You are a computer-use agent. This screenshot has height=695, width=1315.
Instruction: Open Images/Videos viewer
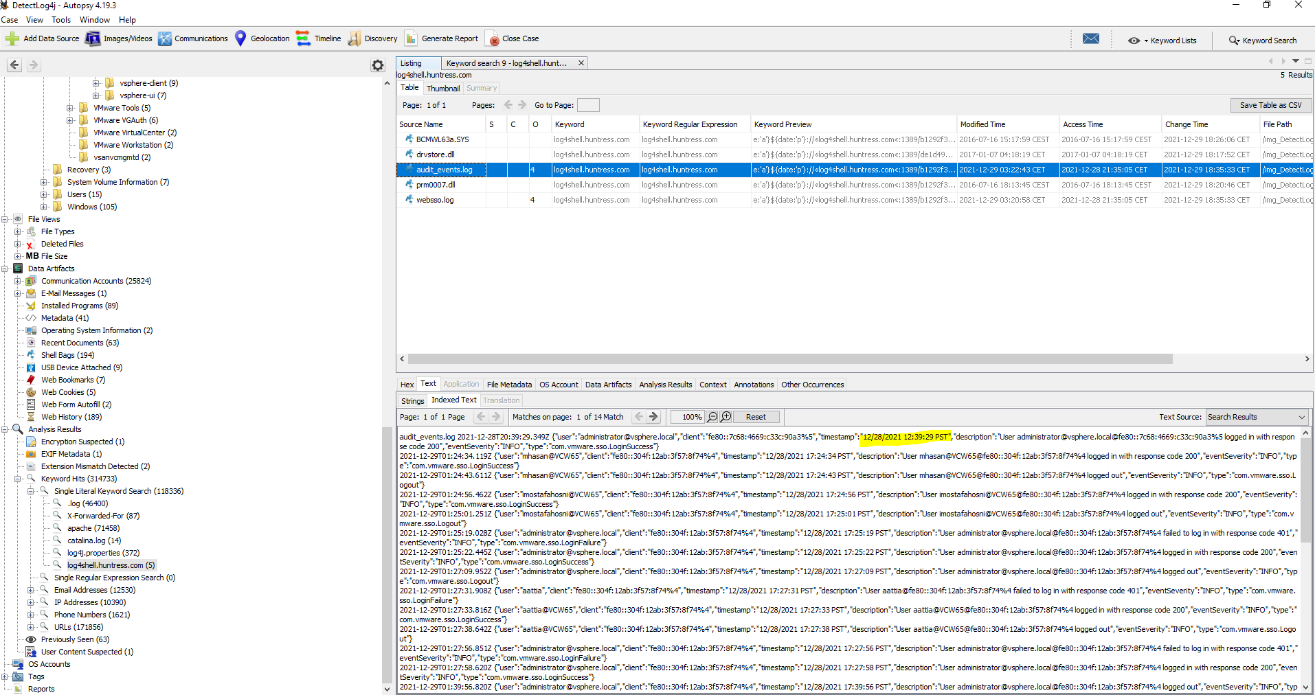pyautogui.click(x=93, y=38)
